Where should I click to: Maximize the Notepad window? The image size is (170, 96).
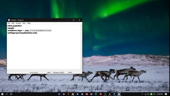[x=74, y=20]
